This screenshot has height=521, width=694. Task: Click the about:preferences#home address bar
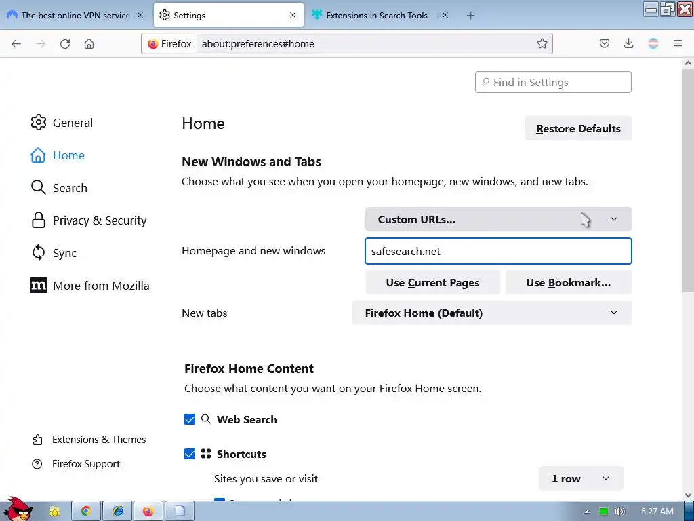coord(346,44)
